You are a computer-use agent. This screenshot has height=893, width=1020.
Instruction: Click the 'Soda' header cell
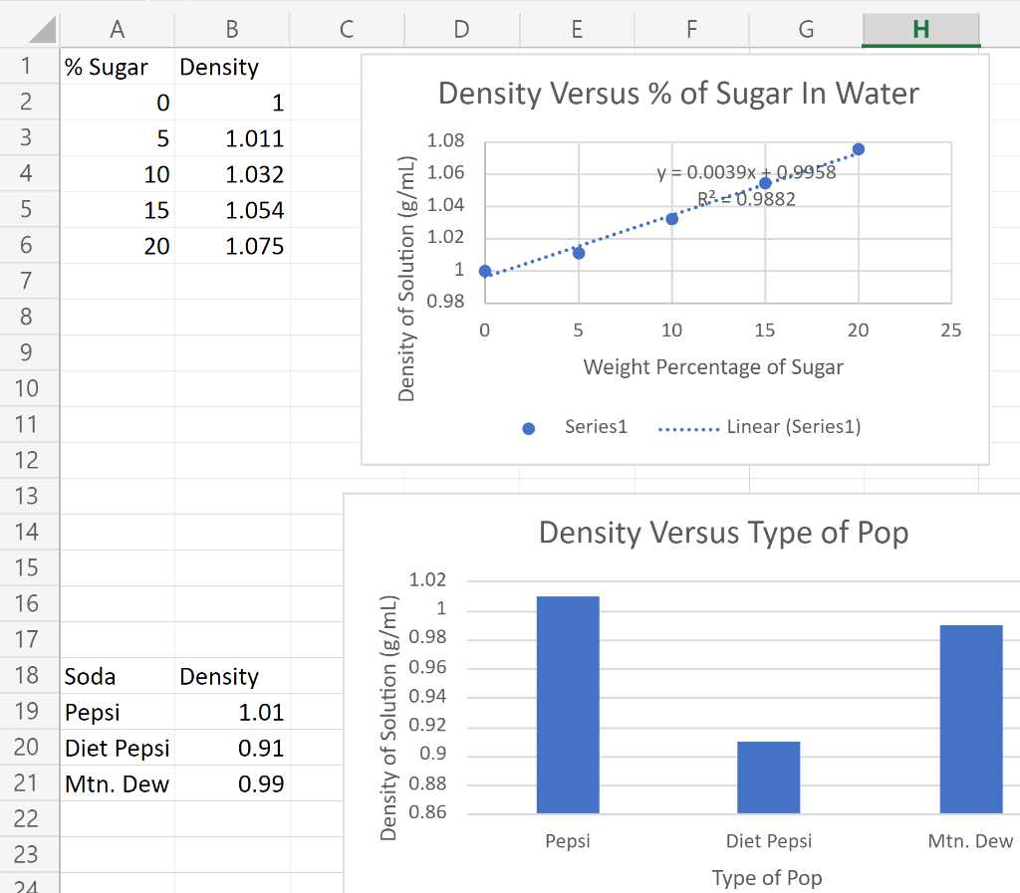pos(118,676)
